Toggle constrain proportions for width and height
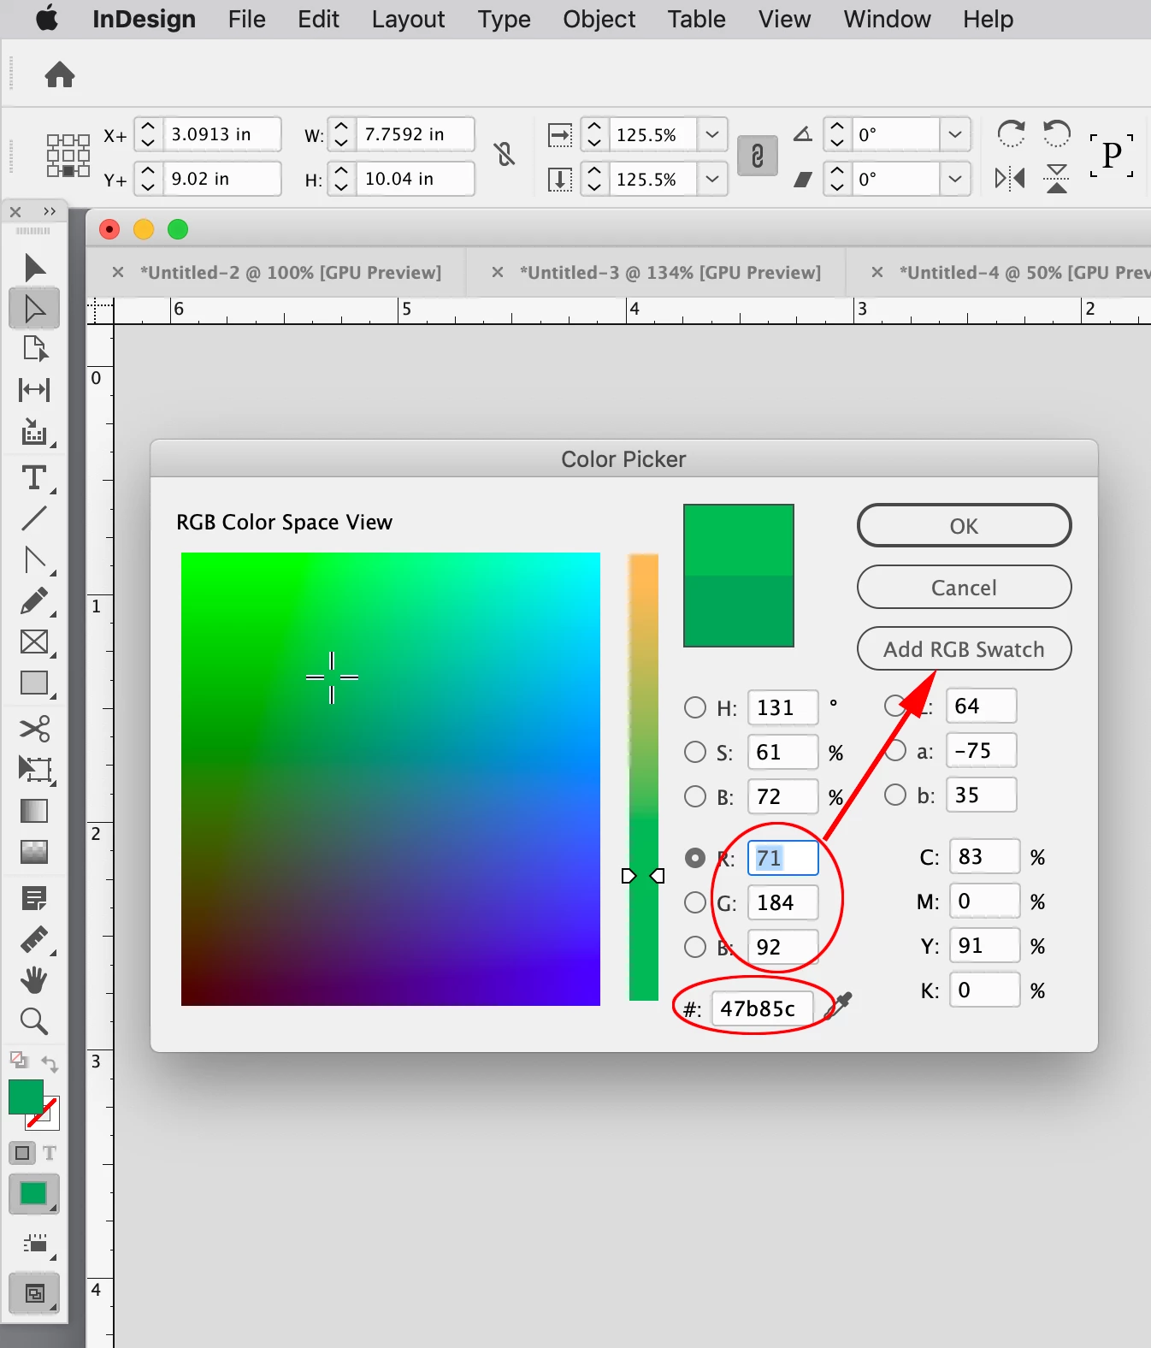 (505, 155)
